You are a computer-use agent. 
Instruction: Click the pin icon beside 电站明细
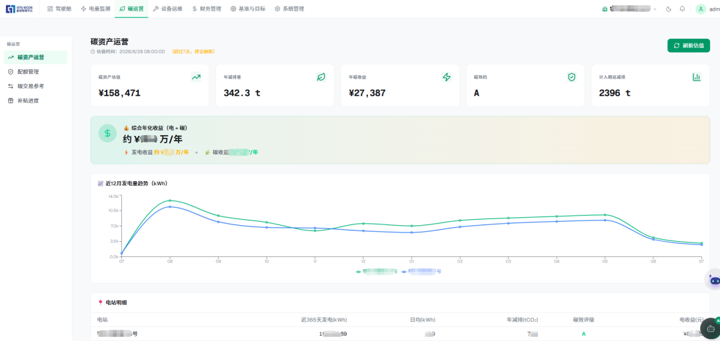(x=101, y=302)
